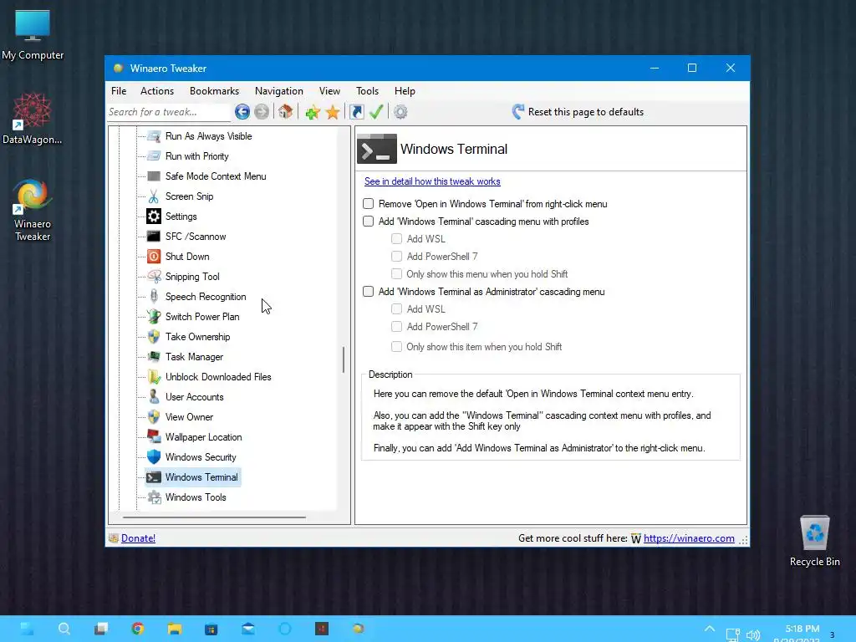The image size is (856, 642).
Task: Open the File menu
Action: (x=119, y=91)
